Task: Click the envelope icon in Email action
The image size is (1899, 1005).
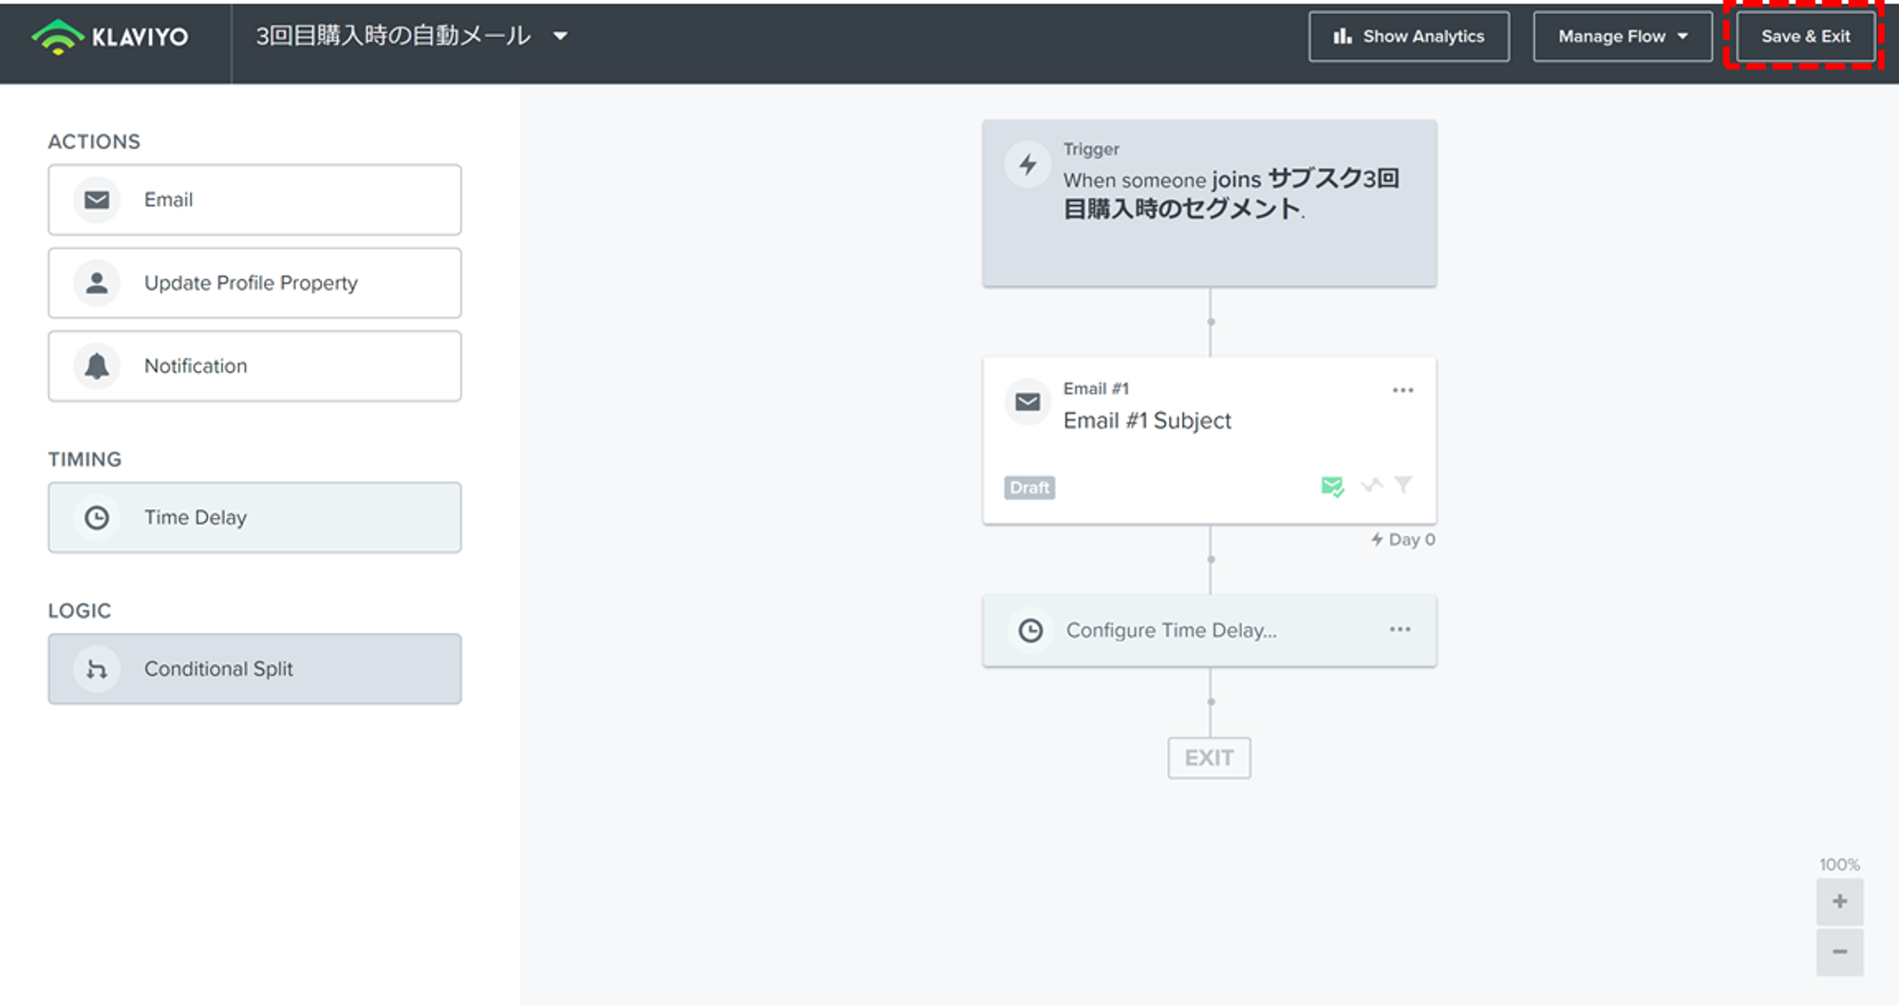Action: coord(97,200)
